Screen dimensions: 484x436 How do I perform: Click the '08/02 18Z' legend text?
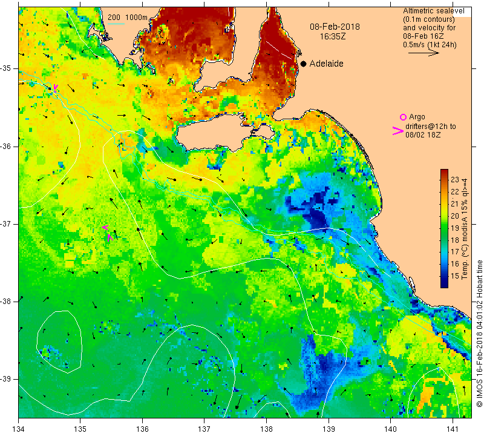423,135
